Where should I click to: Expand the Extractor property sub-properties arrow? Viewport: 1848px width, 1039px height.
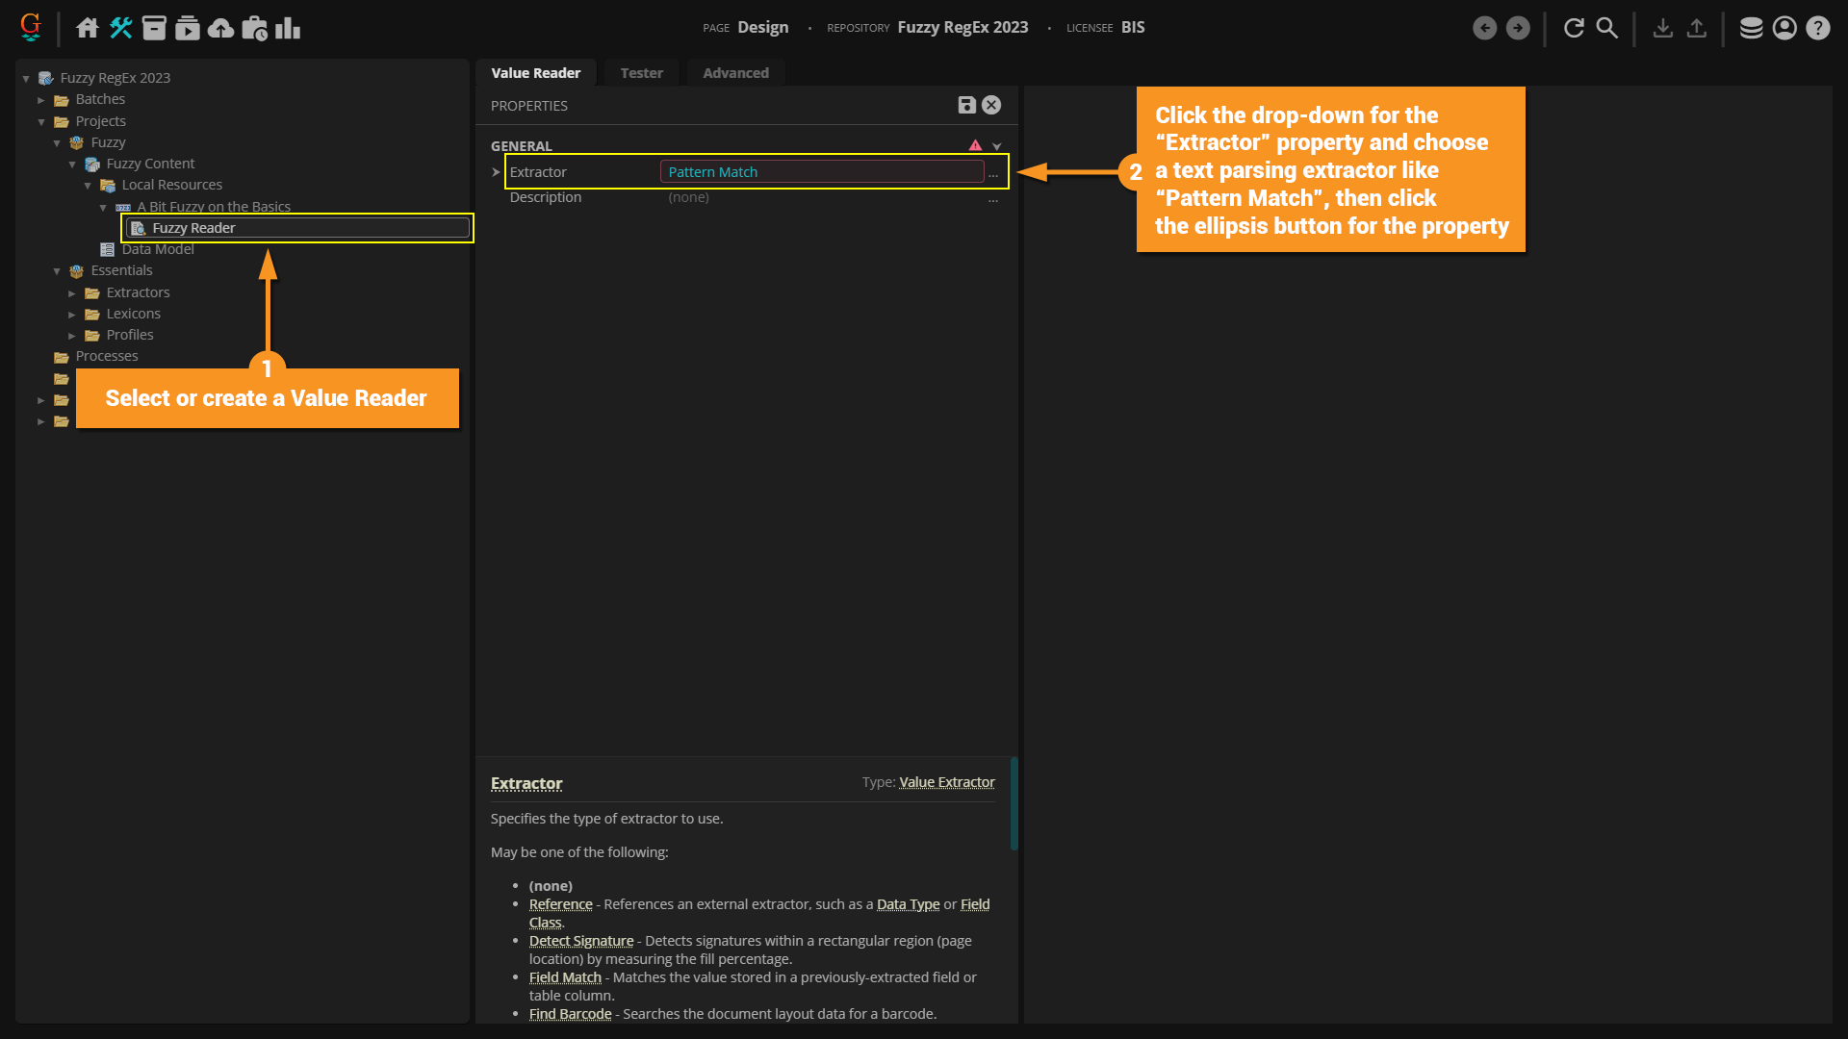(497, 172)
